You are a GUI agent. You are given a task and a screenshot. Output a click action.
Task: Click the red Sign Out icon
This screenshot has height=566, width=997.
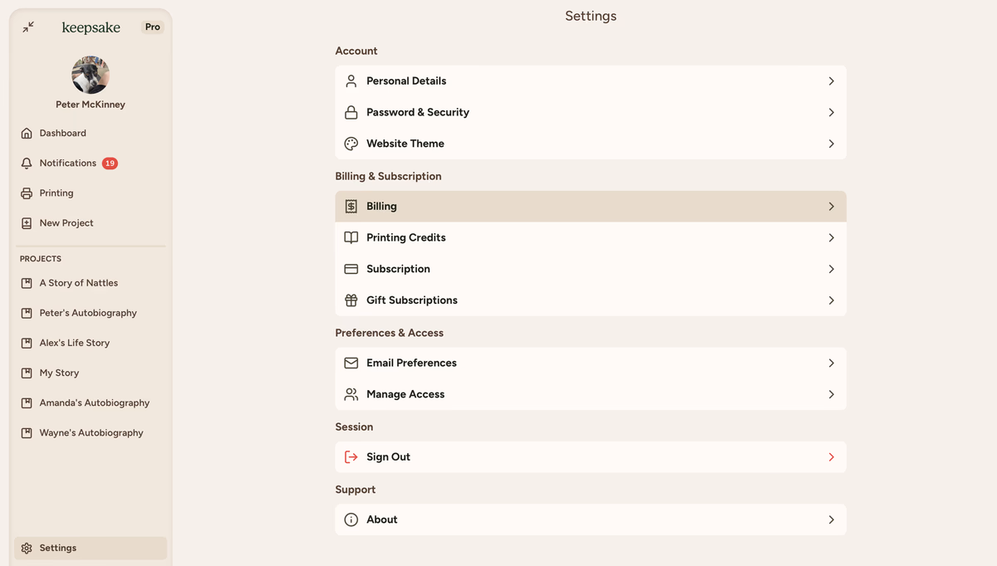tap(351, 457)
